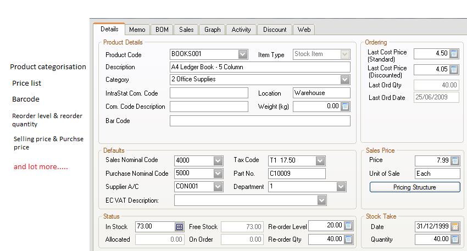Click the 'Reorder level & reorder quantity' text
467x251 pixels.
[x=47, y=120]
